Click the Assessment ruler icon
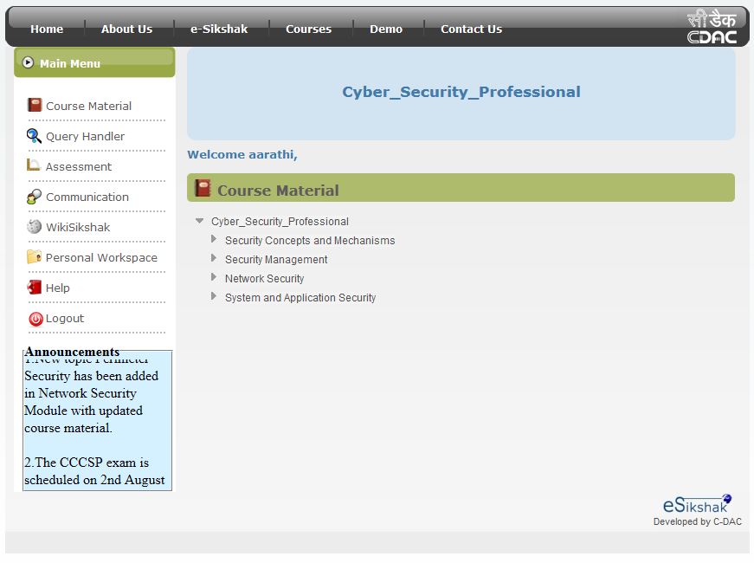This screenshot has width=754, height=563. (x=35, y=165)
